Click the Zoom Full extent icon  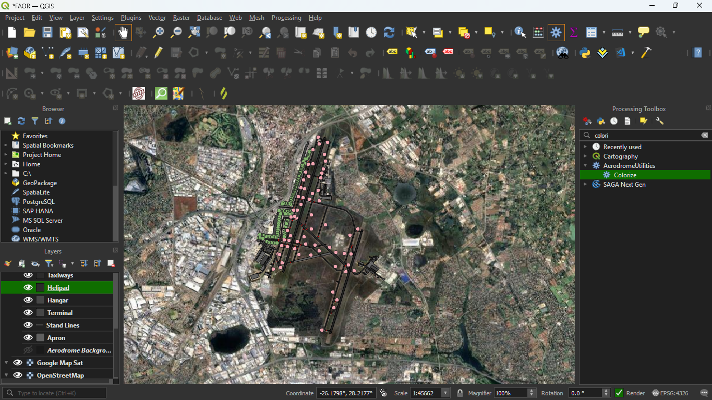point(194,32)
